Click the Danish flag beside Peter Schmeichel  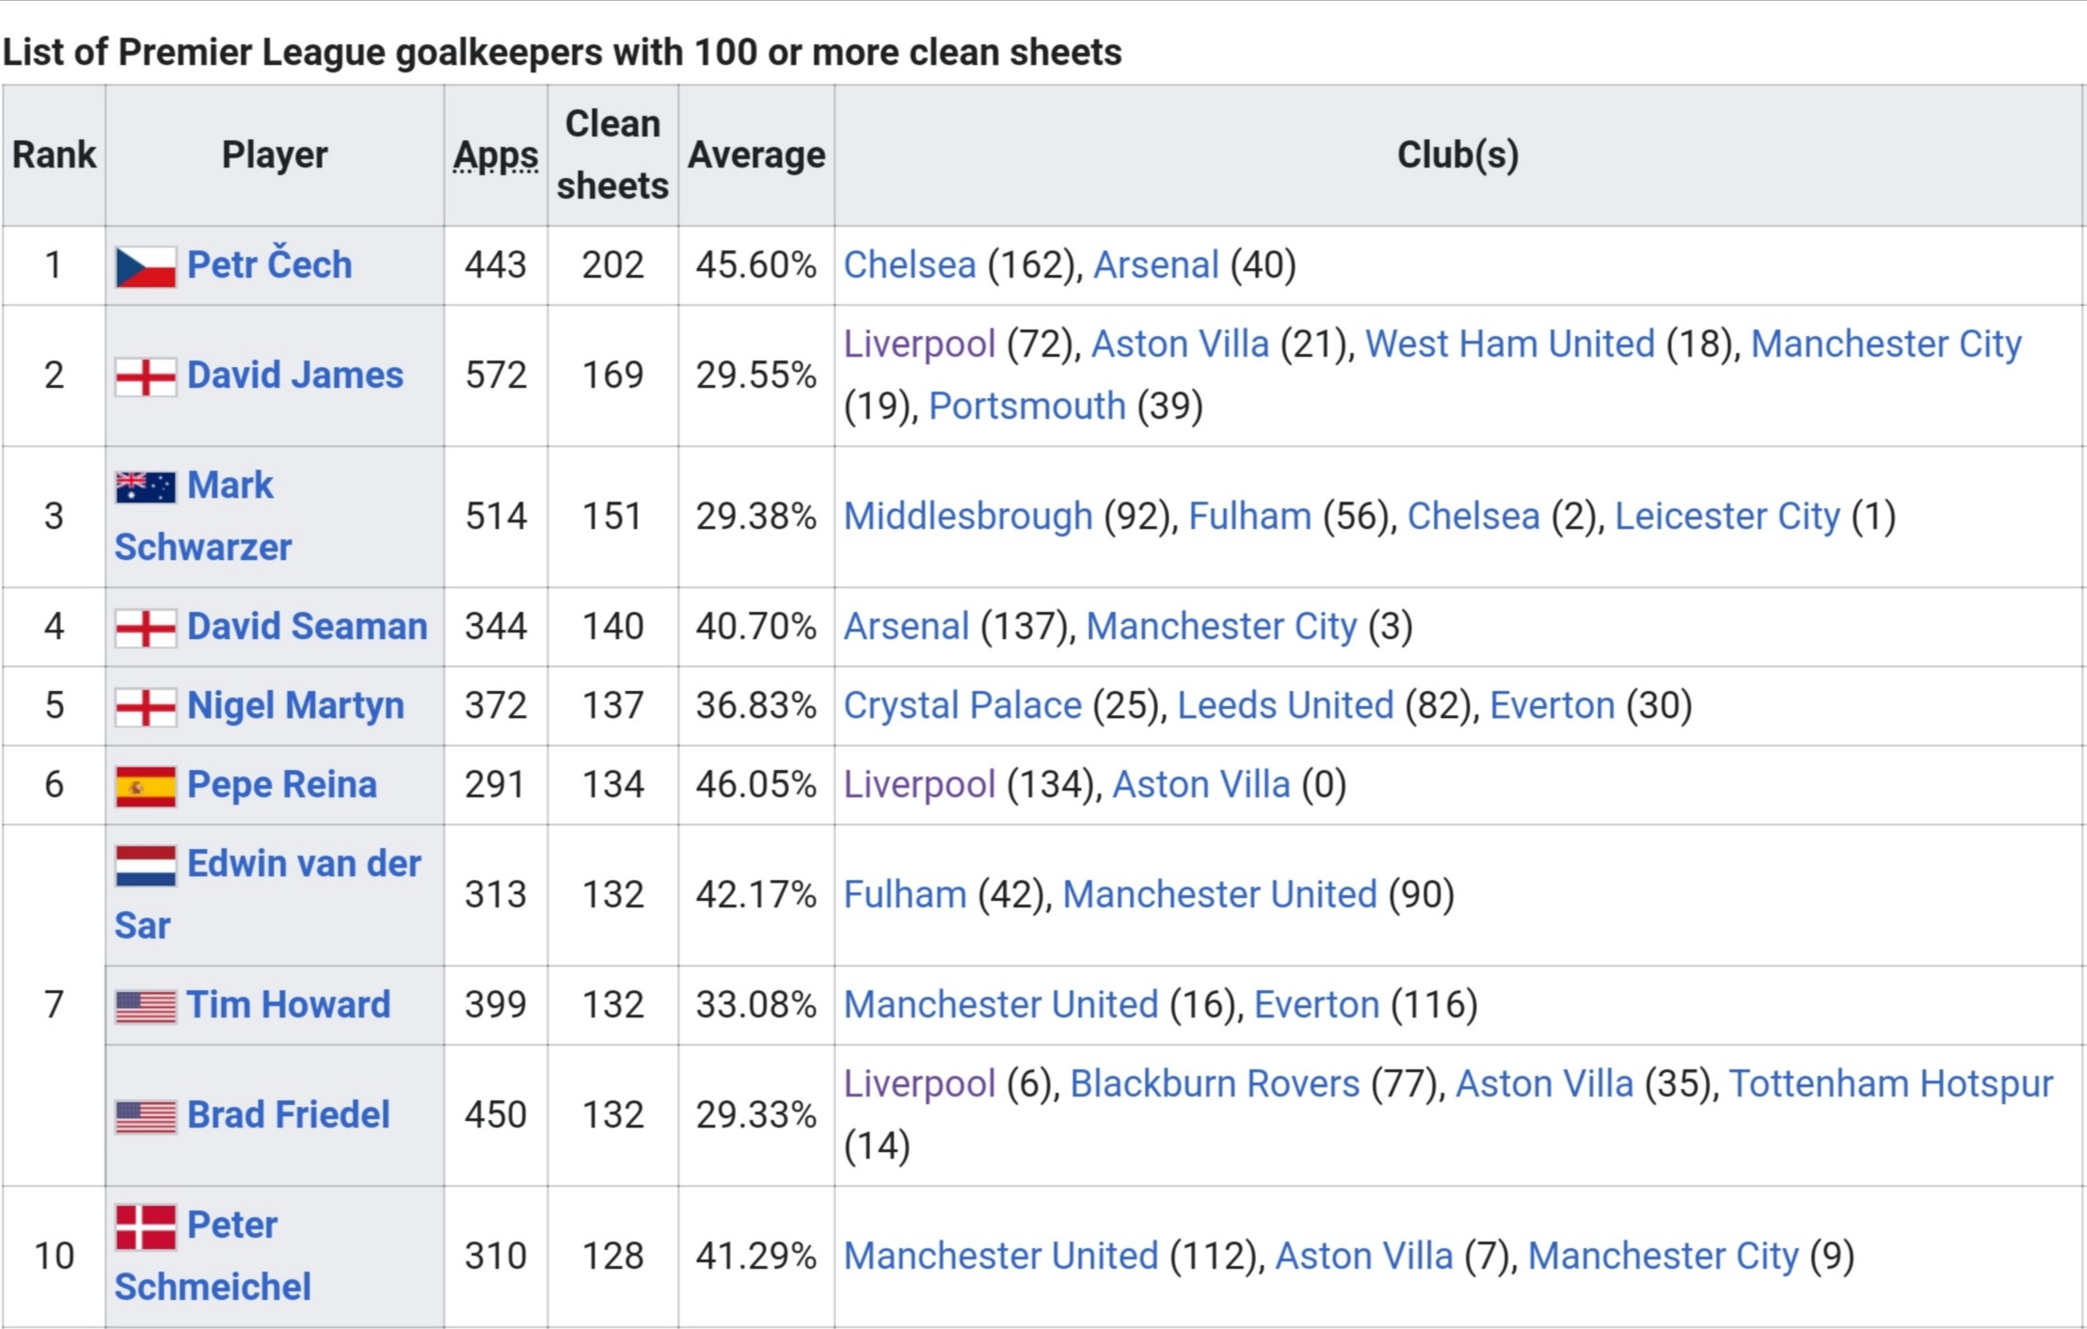[145, 1226]
